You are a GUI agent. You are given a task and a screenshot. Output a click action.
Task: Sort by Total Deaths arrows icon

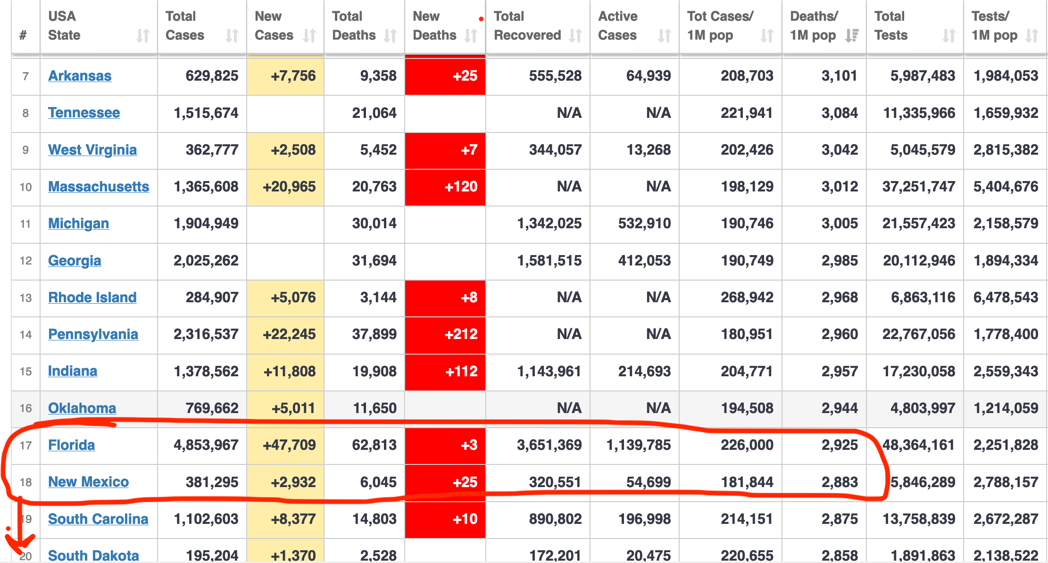click(x=390, y=36)
